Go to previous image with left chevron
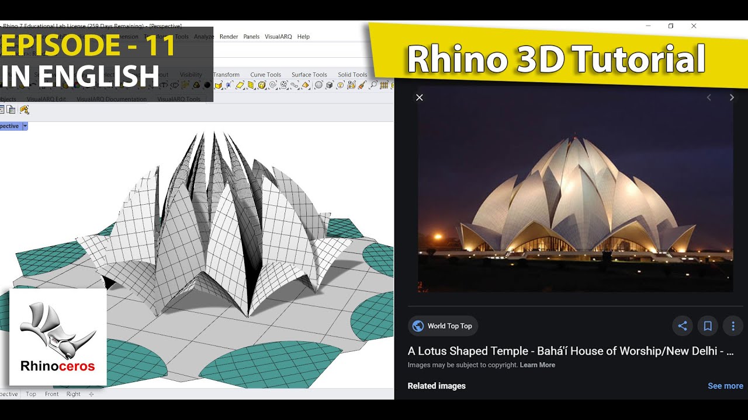This screenshot has height=420, width=748. [x=709, y=97]
